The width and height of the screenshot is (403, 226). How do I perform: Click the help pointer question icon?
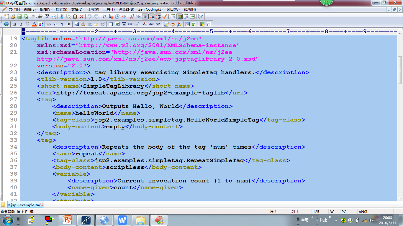[x=200, y=16]
